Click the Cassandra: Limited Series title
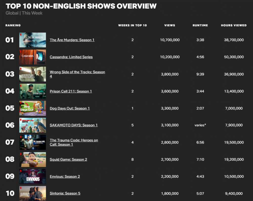253x201 pixels. (x=71, y=57)
